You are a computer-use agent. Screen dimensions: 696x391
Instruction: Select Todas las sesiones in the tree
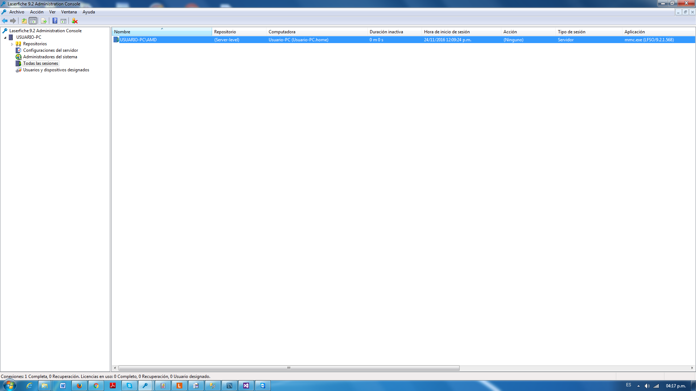tap(41, 63)
